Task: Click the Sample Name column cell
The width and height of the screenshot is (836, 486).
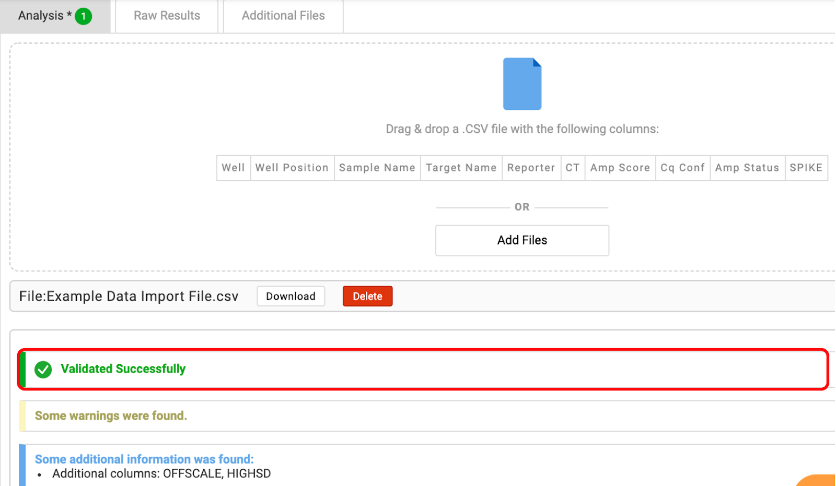Action: tap(377, 168)
